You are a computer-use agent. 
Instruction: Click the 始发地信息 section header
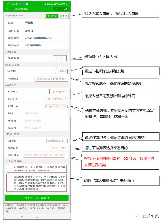pyautogui.click(x=12, y=65)
